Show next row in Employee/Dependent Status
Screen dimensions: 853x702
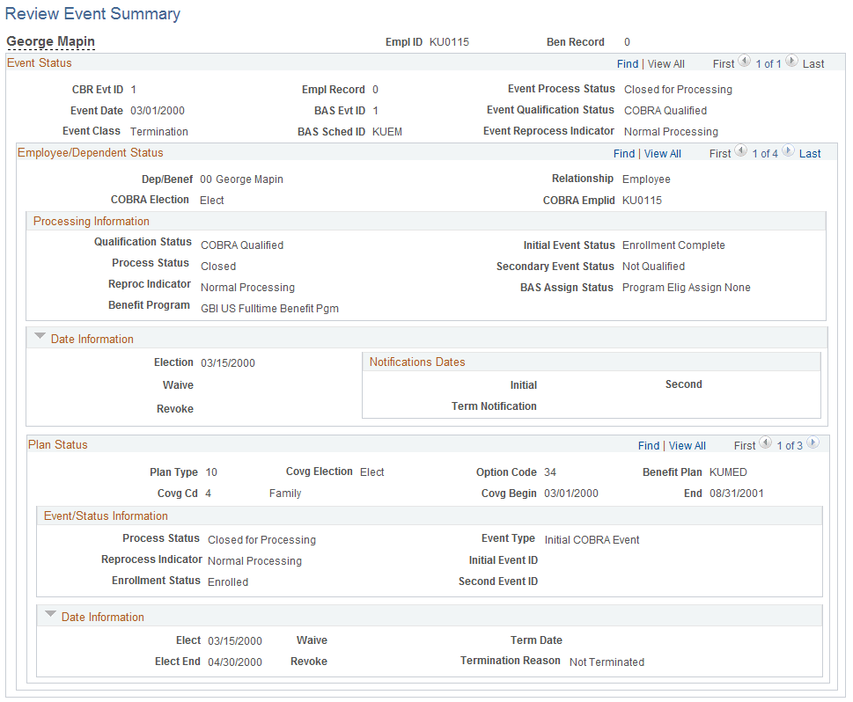pyautogui.click(x=788, y=151)
